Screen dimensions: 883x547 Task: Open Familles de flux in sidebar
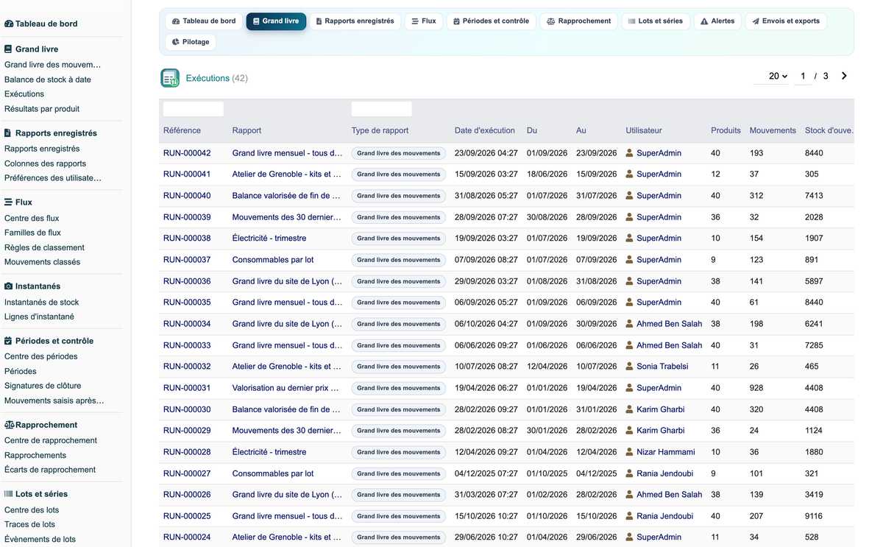32,233
